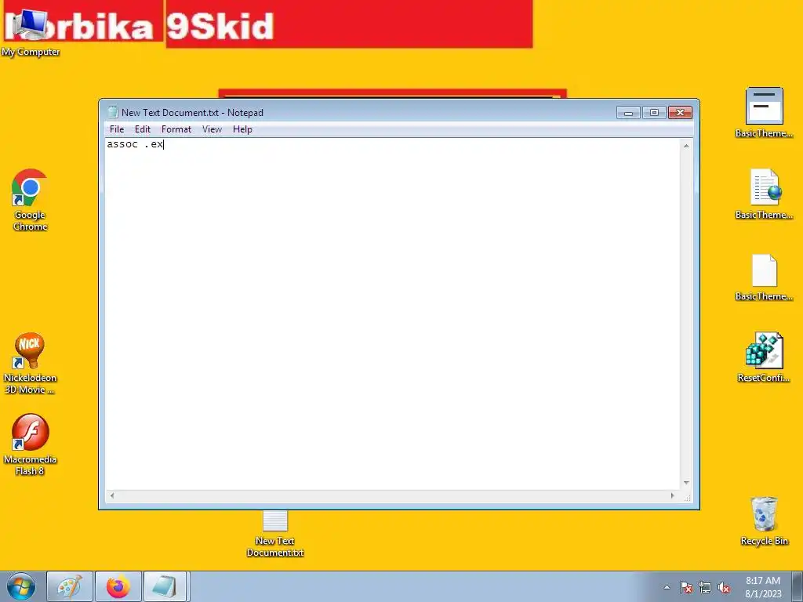The height and width of the screenshot is (602, 803).
Task: Click the horizontal scrollbar right arrow
Action: [x=672, y=495]
